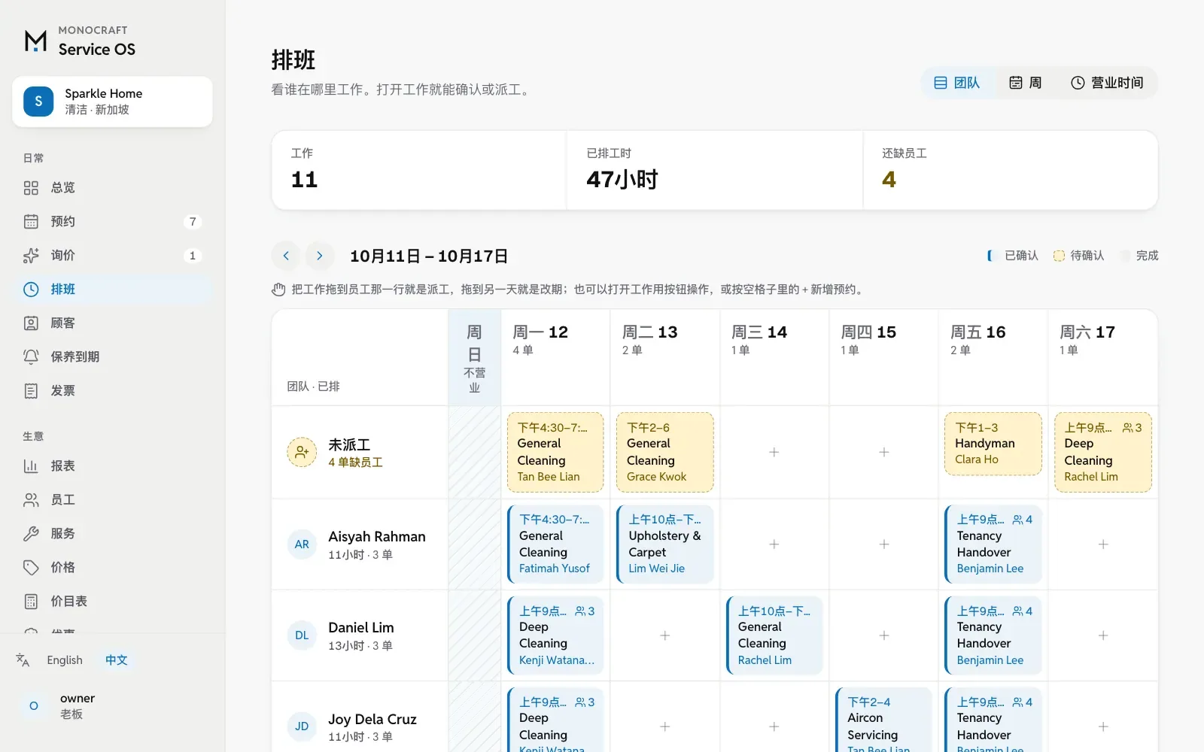Click the 服务 wrench icon
Screen dimensions: 1204x752
31,534
